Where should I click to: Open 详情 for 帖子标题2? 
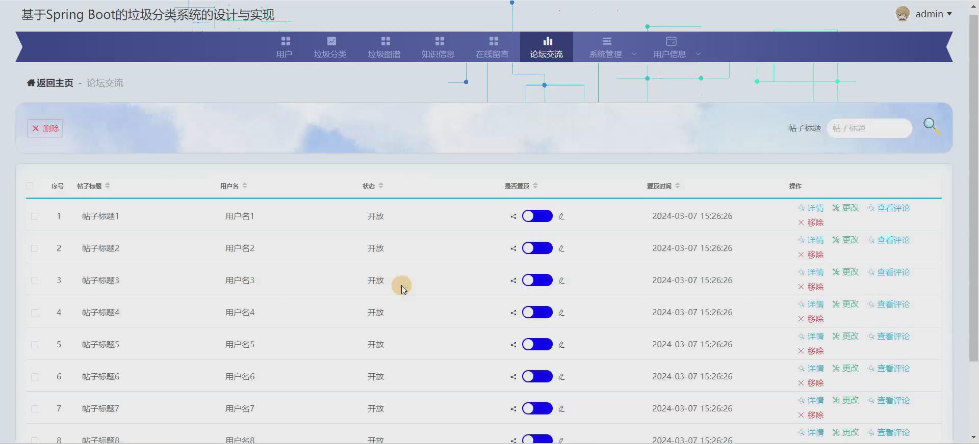point(811,240)
